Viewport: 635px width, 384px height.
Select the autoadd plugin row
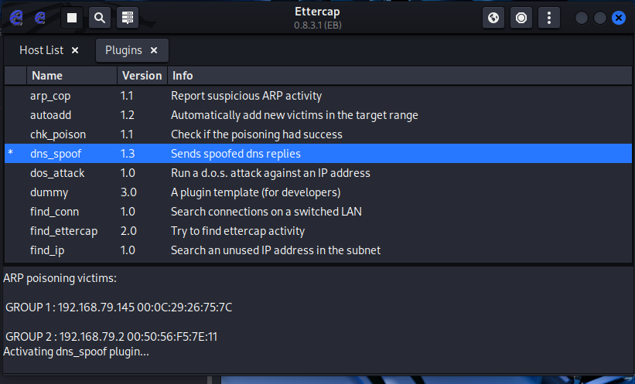[x=50, y=115]
